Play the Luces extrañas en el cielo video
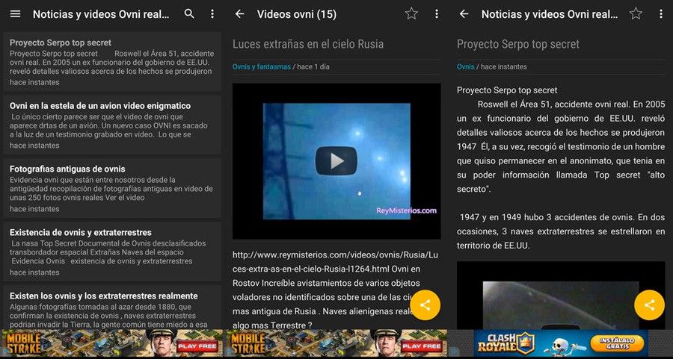This screenshot has width=673, height=359. [x=336, y=161]
